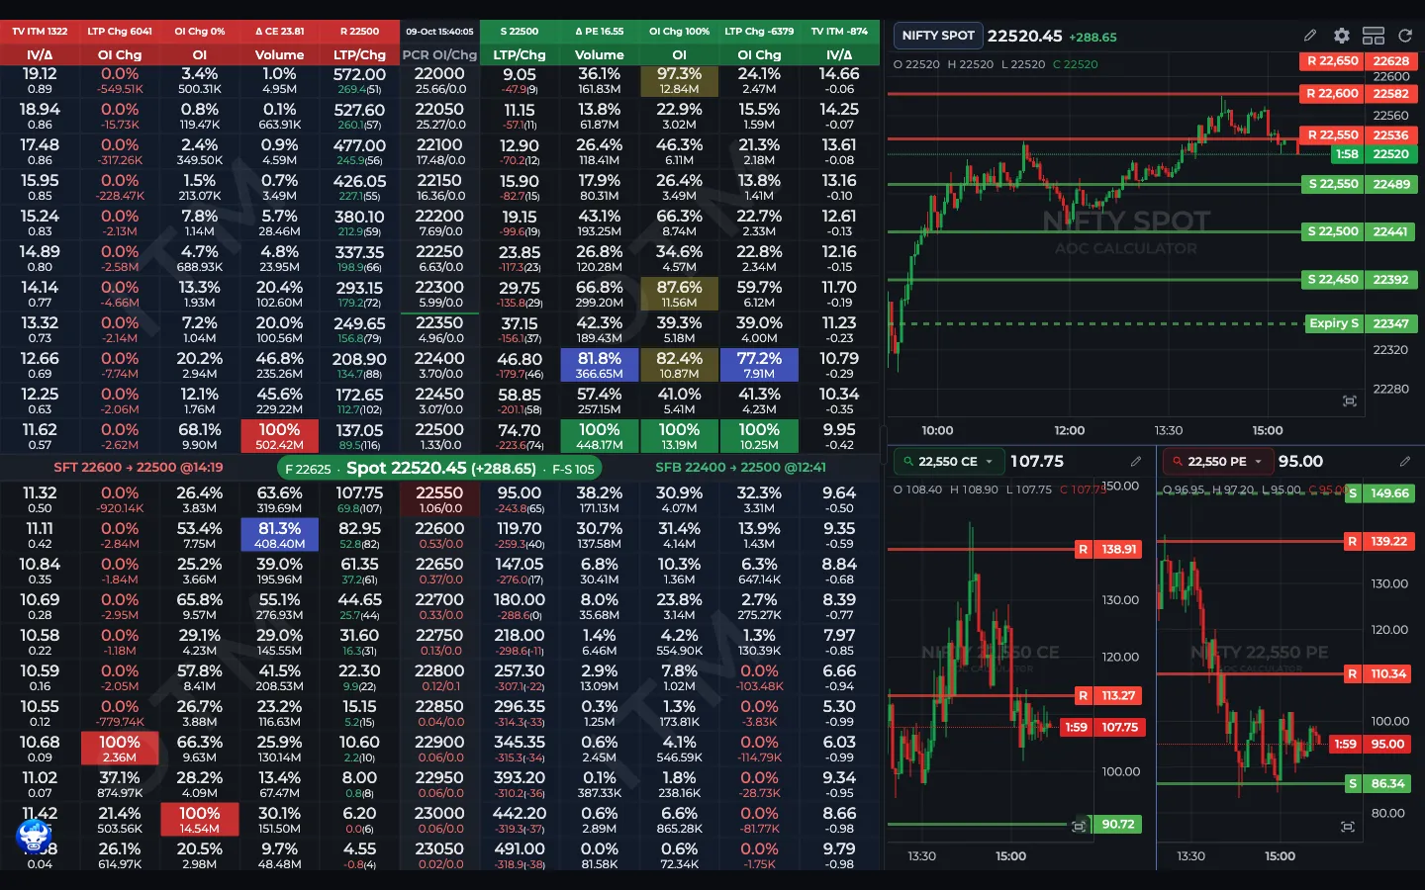Click the red search icon in PE selector
1425x890 pixels.
pos(1177,462)
